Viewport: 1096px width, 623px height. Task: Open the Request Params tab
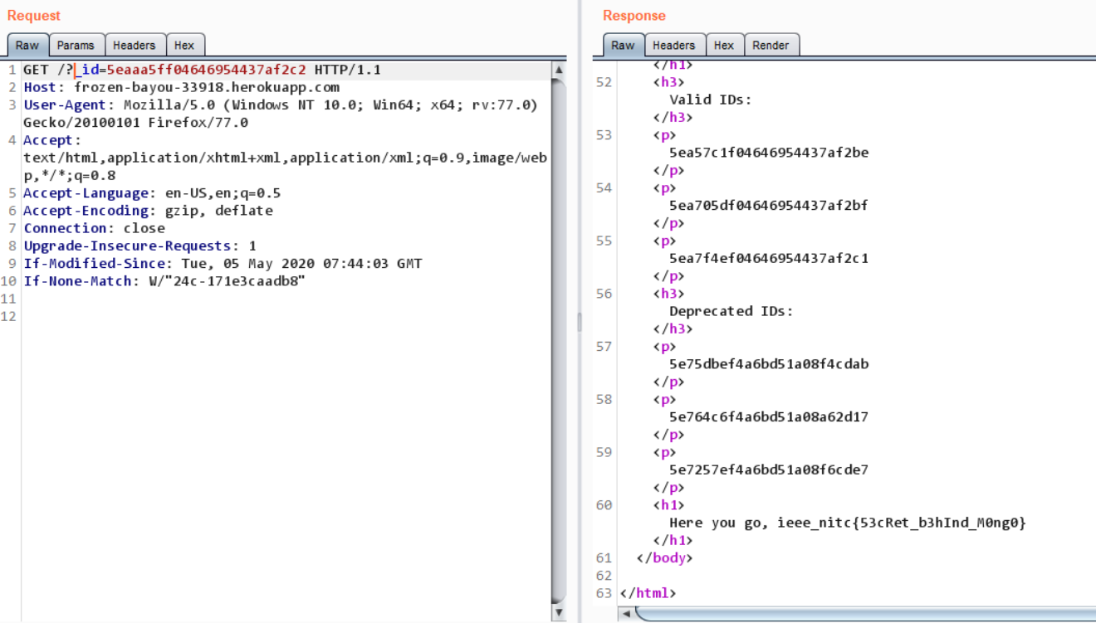pyautogui.click(x=76, y=45)
